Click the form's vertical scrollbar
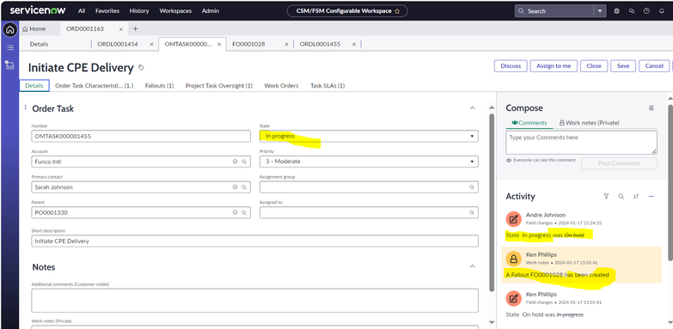 pos(492,202)
